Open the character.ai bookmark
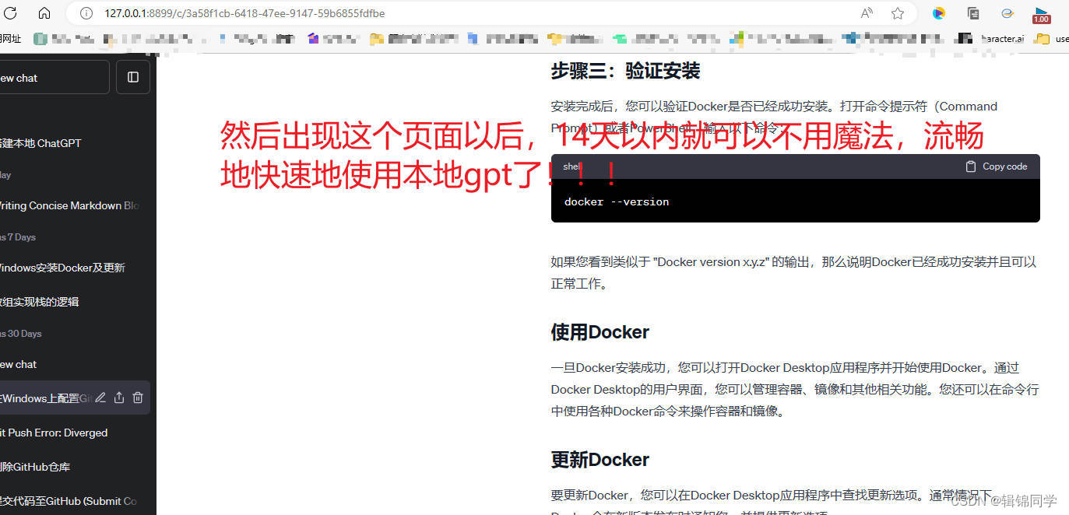This screenshot has height=515, width=1069. click(x=992, y=38)
